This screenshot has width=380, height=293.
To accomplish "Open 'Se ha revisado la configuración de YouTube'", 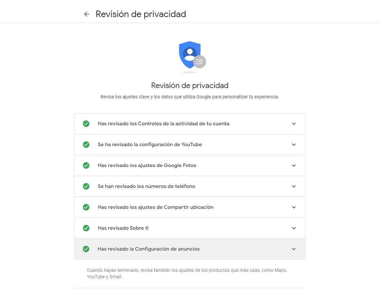I will (150, 145).
